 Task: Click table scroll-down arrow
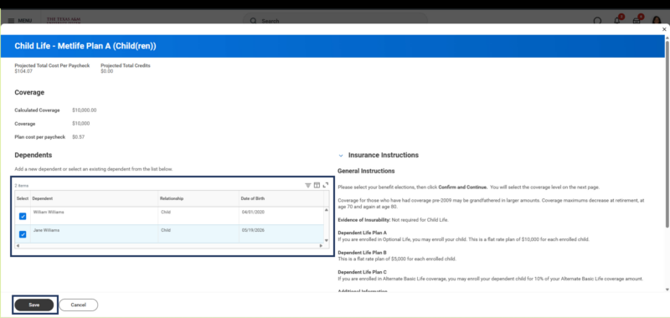pyautogui.click(x=327, y=240)
